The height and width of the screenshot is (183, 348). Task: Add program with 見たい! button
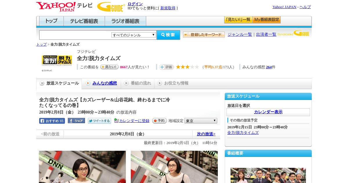click(109, 67)
